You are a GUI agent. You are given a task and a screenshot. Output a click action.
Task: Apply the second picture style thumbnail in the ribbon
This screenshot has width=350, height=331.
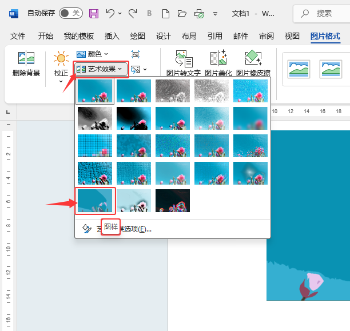pos(331,69)
